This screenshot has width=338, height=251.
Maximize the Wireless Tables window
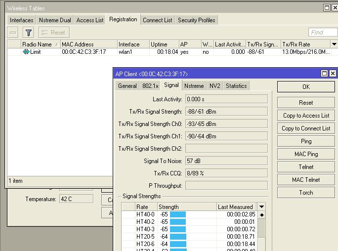coord(327,8)
